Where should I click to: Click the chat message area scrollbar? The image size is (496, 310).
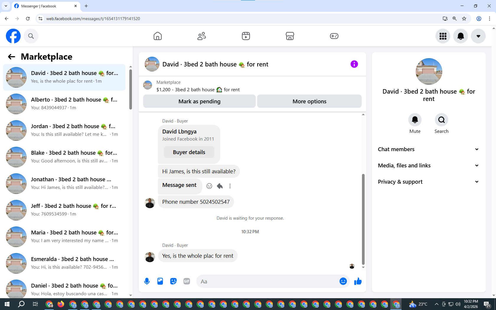coord(363,219)
